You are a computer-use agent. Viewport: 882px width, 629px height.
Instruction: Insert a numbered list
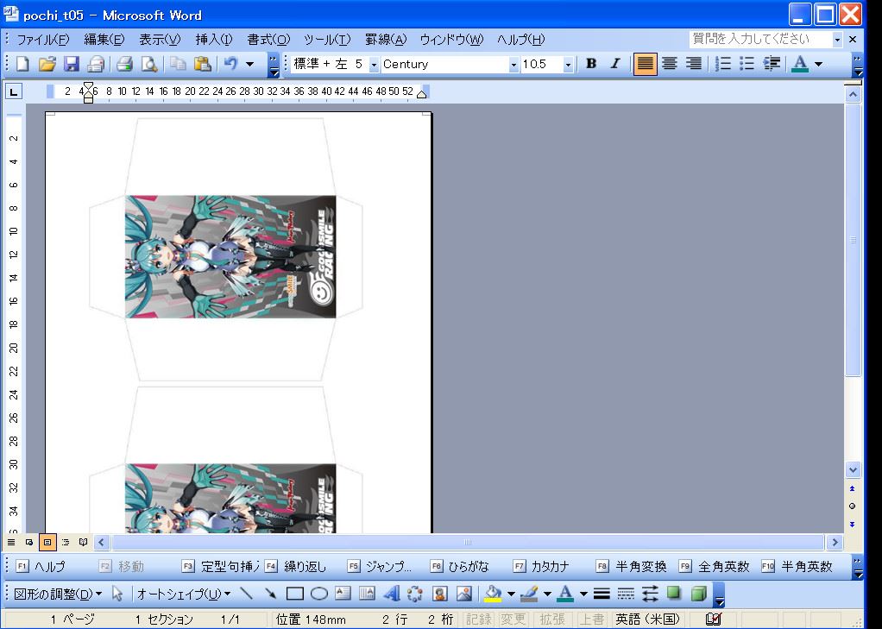(723, 64)
